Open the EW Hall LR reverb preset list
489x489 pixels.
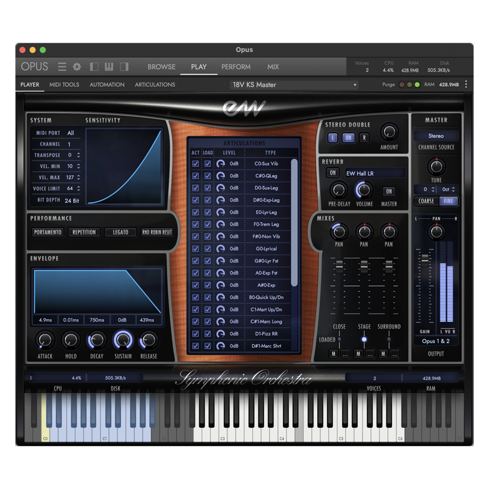pos(374,174)
